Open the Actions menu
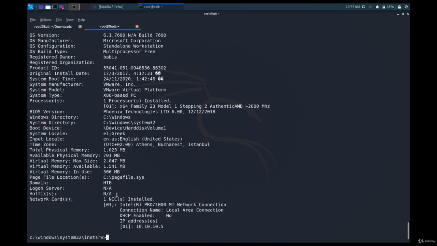Image resolution: width=437 pixels, height=246 pixels. pyautogui.click(x=45, y=20)
